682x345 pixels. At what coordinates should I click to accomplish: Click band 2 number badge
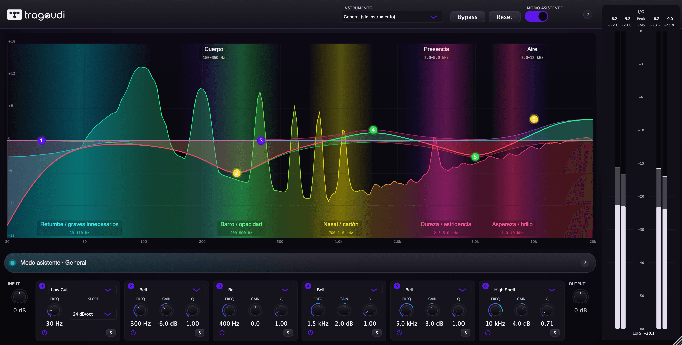(131, 286)
